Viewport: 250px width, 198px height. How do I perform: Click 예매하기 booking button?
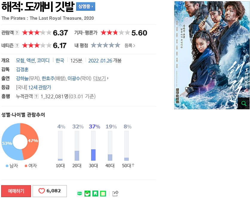(16, 191)
